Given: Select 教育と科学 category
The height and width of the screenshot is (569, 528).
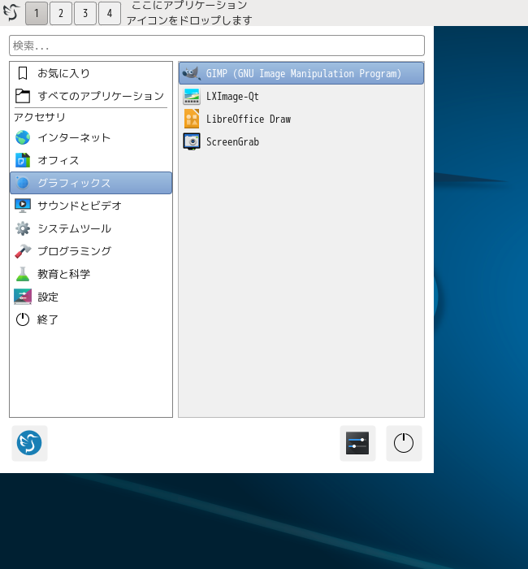Looking at the screenshot, I should 91,274.
